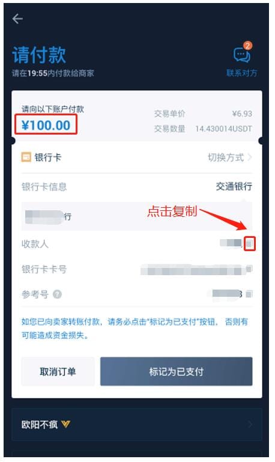Tap the blurred bank branch field
This screenshot has width=275, height=462.
137,216
